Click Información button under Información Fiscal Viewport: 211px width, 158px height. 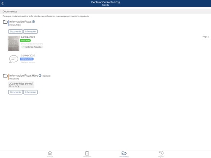tap(31, 31)
